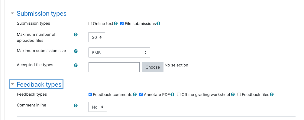The image size is (304, 120).
Task: Disable the Annotate PDF checkbox
Action: point(141,94)
